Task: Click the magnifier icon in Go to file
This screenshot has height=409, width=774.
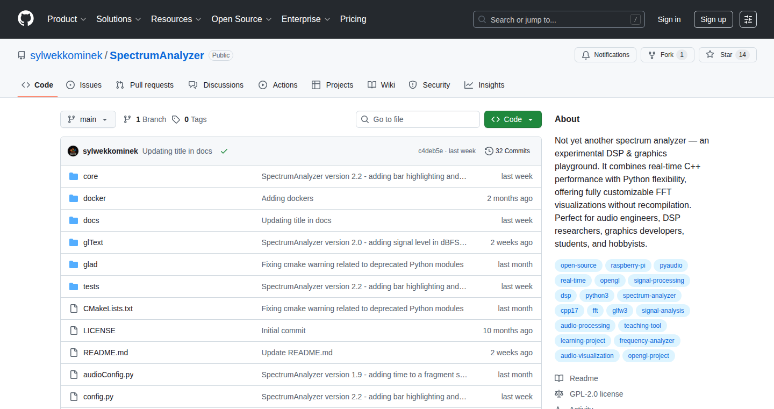Action: (365, 119)
